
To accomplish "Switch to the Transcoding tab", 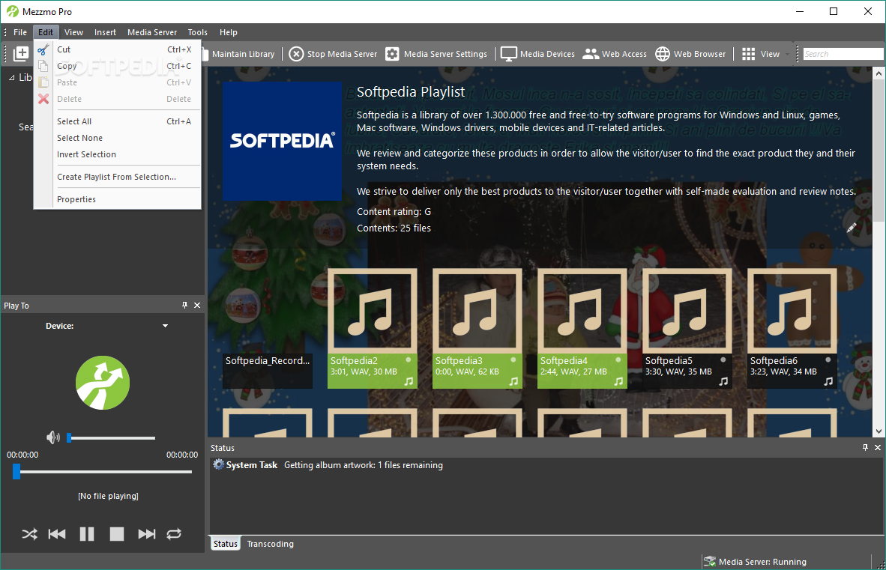I will 270,544.
